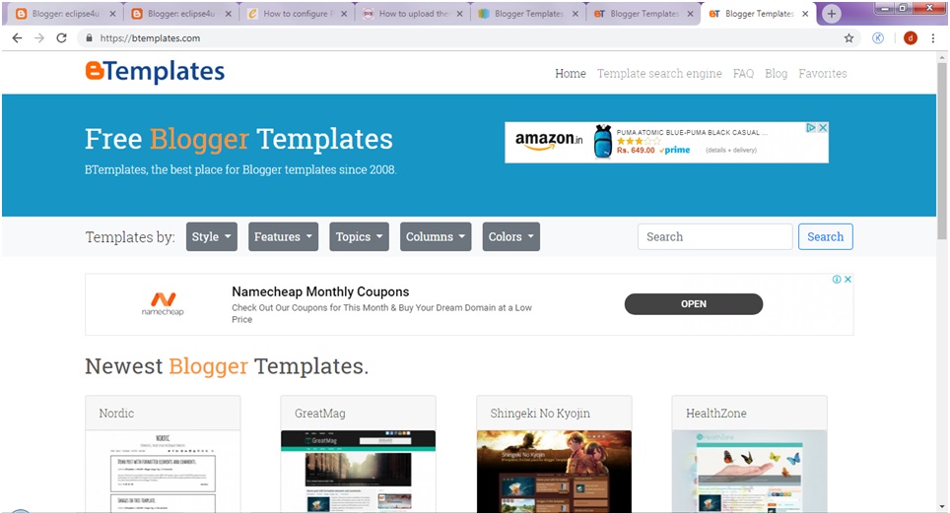Click the 'prime' label in Amazon ad

[677, 150]
